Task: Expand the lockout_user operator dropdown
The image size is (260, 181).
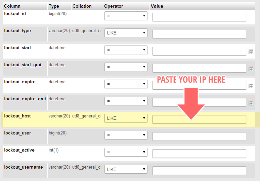Action: coord(126,135)
